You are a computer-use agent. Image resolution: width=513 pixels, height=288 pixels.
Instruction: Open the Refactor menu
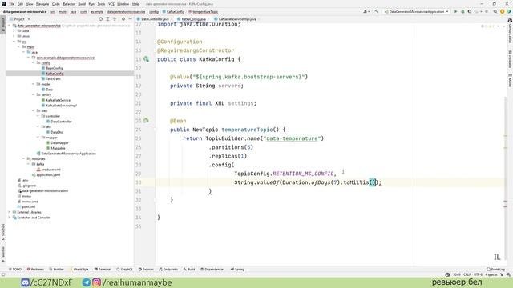(69, 4)
